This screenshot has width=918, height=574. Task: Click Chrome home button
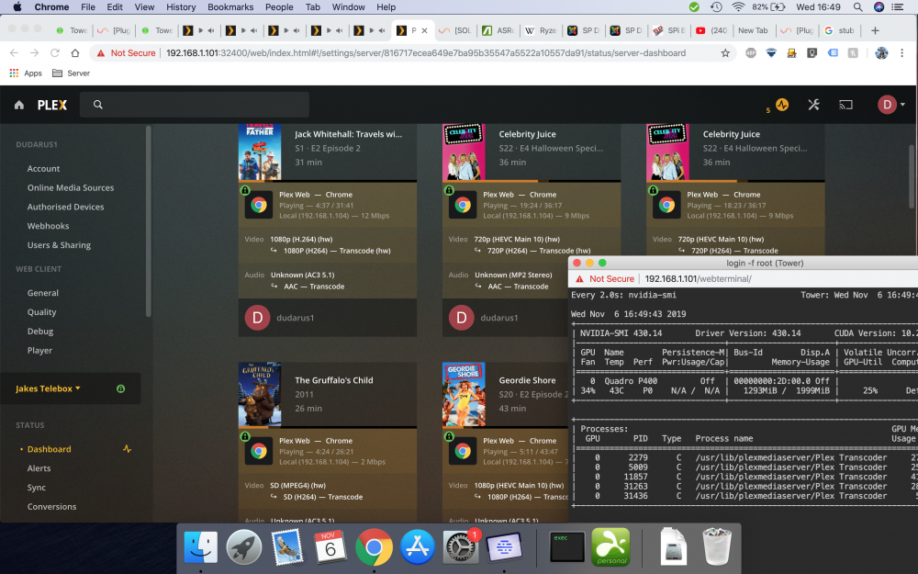point(75,52)
